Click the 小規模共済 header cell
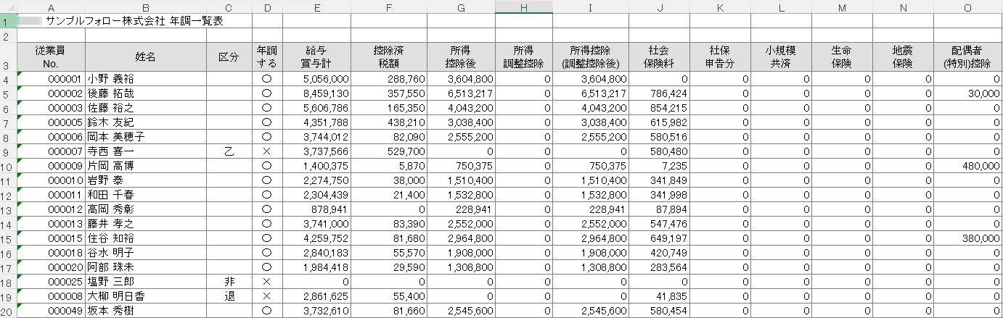The image size is (1003, 318). click(x=781, y=57)
